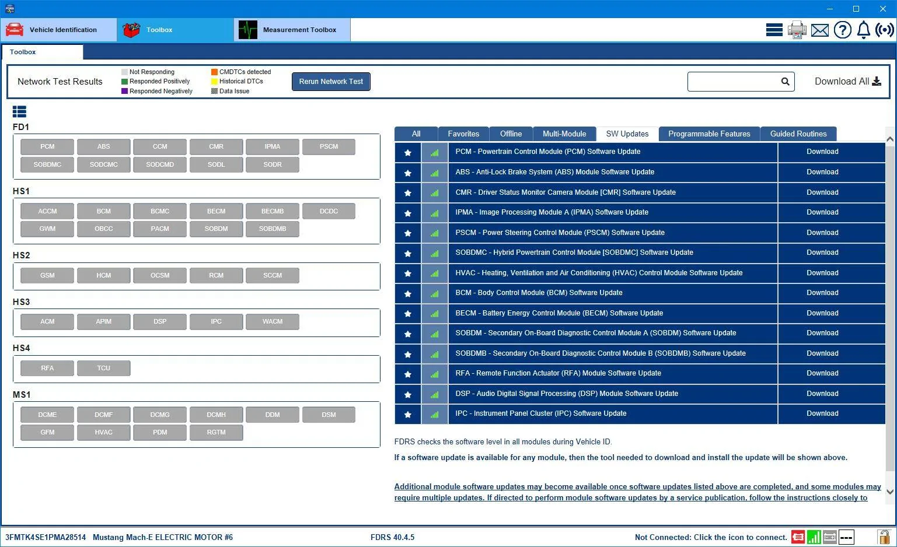Click the notifications bell icon
Screen dimensions: 897x547
(x=864, y=30)
